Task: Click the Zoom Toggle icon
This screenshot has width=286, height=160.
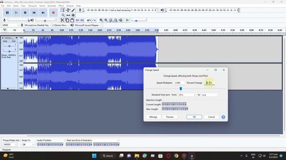Action: pyautogui.click(x=121, y=20)
